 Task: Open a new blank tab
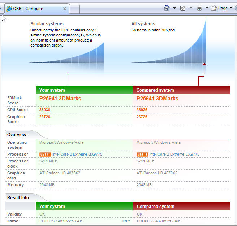click(74, 9)
